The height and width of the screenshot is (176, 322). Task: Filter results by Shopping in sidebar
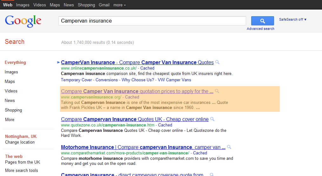(x=13, y=110)
